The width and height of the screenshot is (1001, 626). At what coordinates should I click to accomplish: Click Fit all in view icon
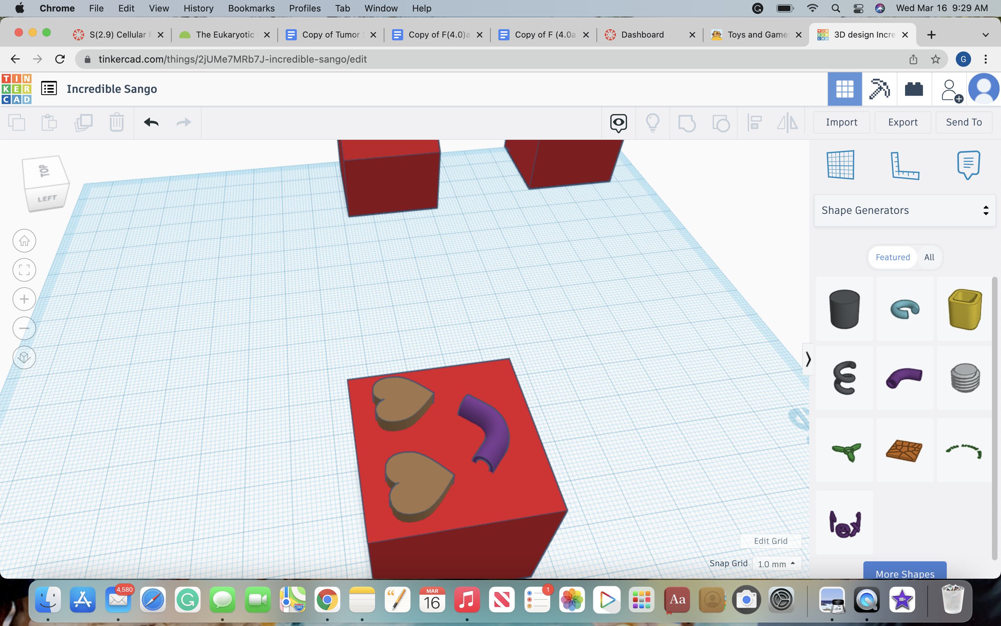point(24,270)
